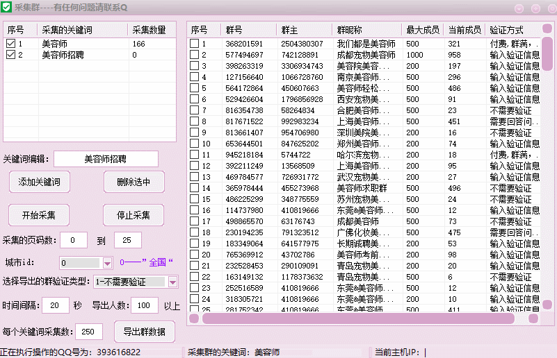The image size is (557, 358).
Task: Click QQ number 393616822 in status bar
Action: point(119,352)
